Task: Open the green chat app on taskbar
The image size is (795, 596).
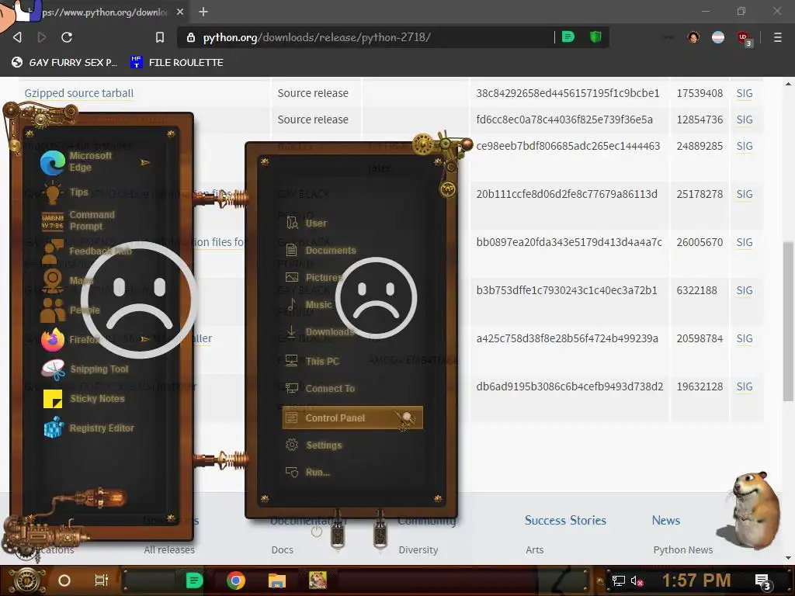Action: click(x=194, y=580)
